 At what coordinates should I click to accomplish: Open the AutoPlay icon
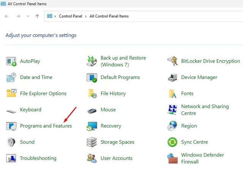point(11,61)
